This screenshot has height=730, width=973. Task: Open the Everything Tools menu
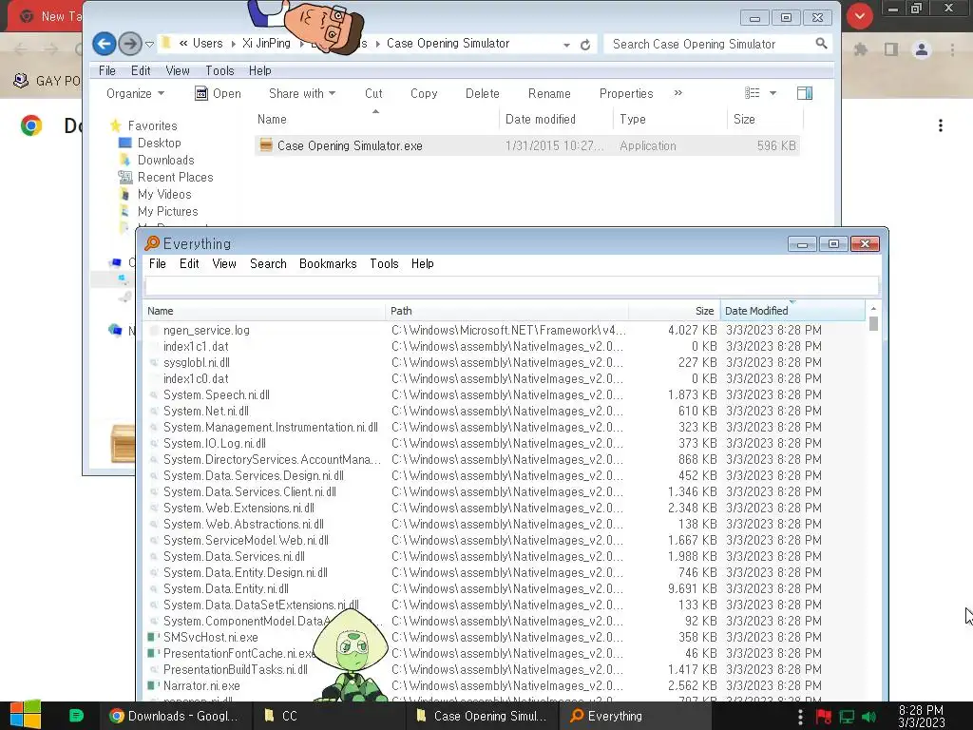384,263
